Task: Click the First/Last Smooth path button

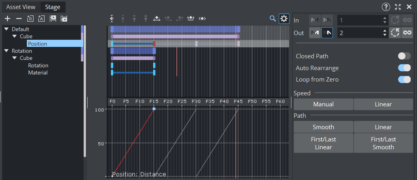Action: point(383,143)
